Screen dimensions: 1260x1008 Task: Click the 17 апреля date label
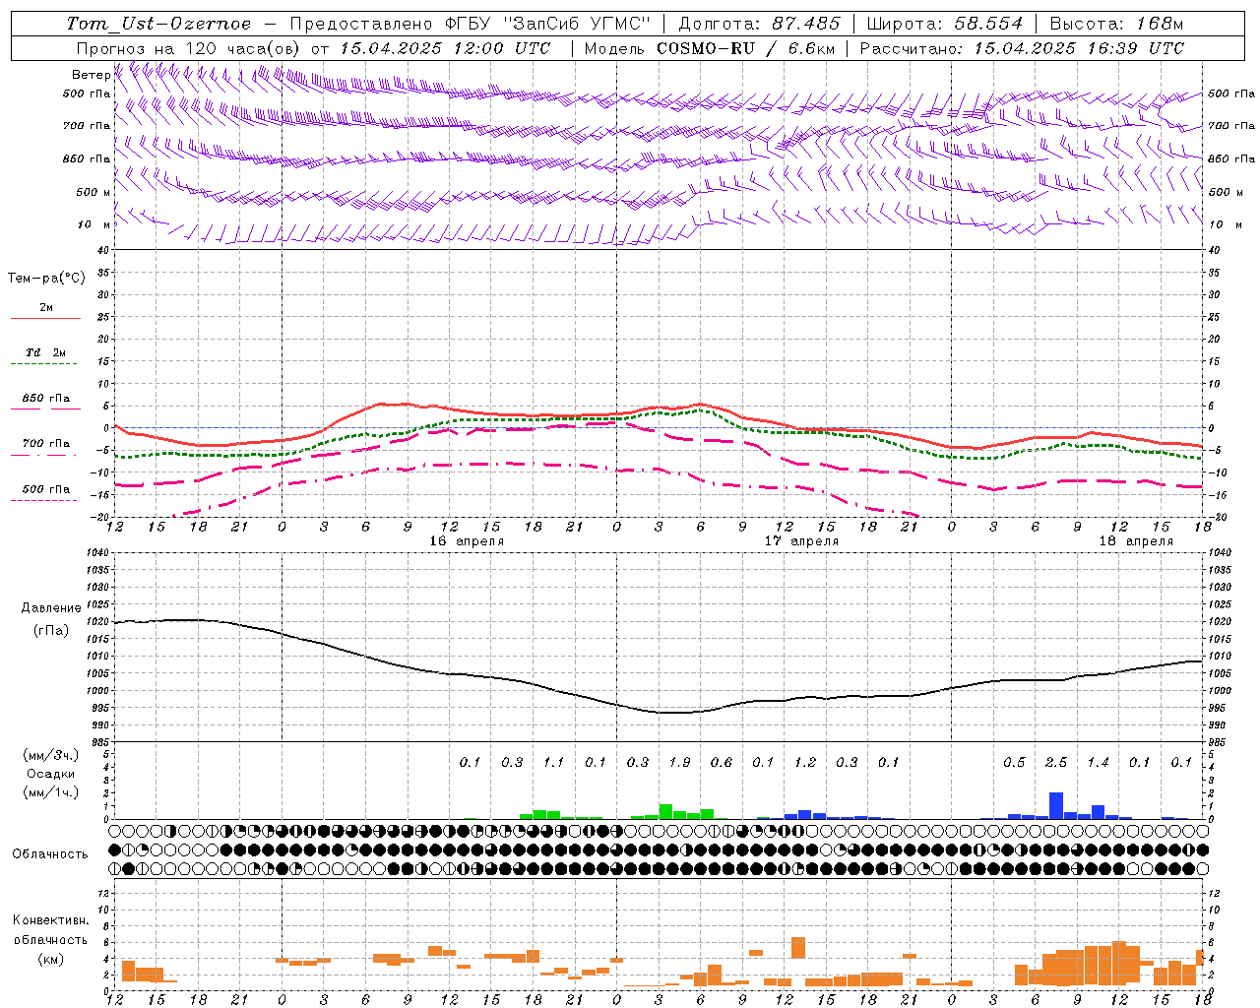(802, 541)
